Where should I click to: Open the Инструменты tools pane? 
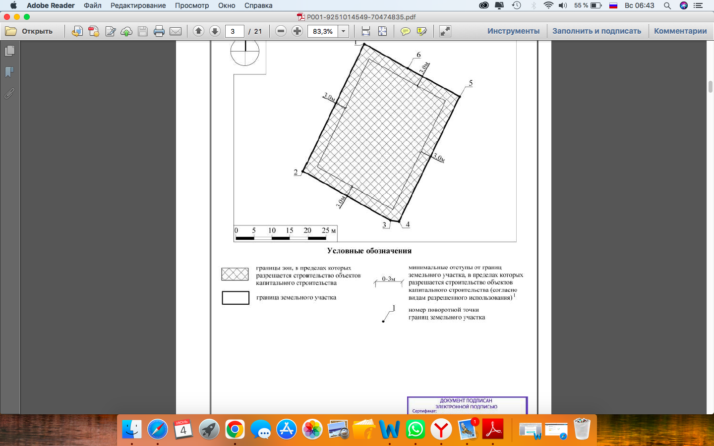click(x=513, y=31)
